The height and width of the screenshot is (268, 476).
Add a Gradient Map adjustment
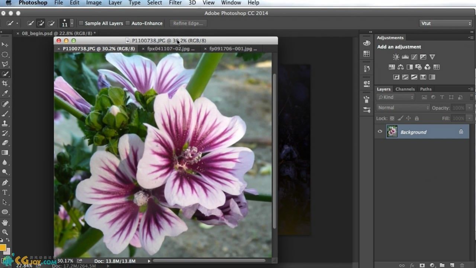click(x=432, y=77)
